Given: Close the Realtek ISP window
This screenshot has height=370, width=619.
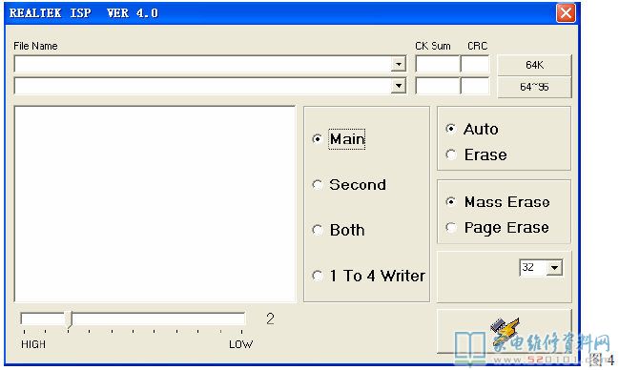Looking at the screenshot, I should click(566, 13).
